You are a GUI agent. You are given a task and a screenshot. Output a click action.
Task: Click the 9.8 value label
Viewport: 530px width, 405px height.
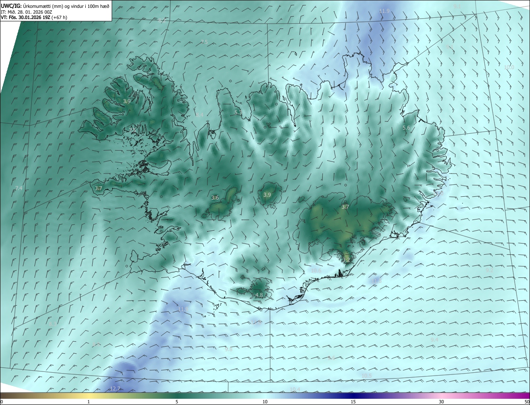click(x=229, y=349)
